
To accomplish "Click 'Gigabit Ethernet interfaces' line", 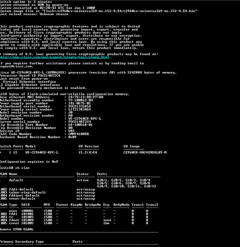I will pos(30,85).
